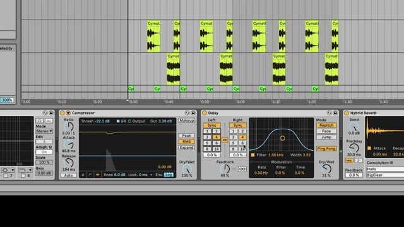Click the Compressor Release knob
The width and height of the screenshot is (404, 227).
point(69,163)
